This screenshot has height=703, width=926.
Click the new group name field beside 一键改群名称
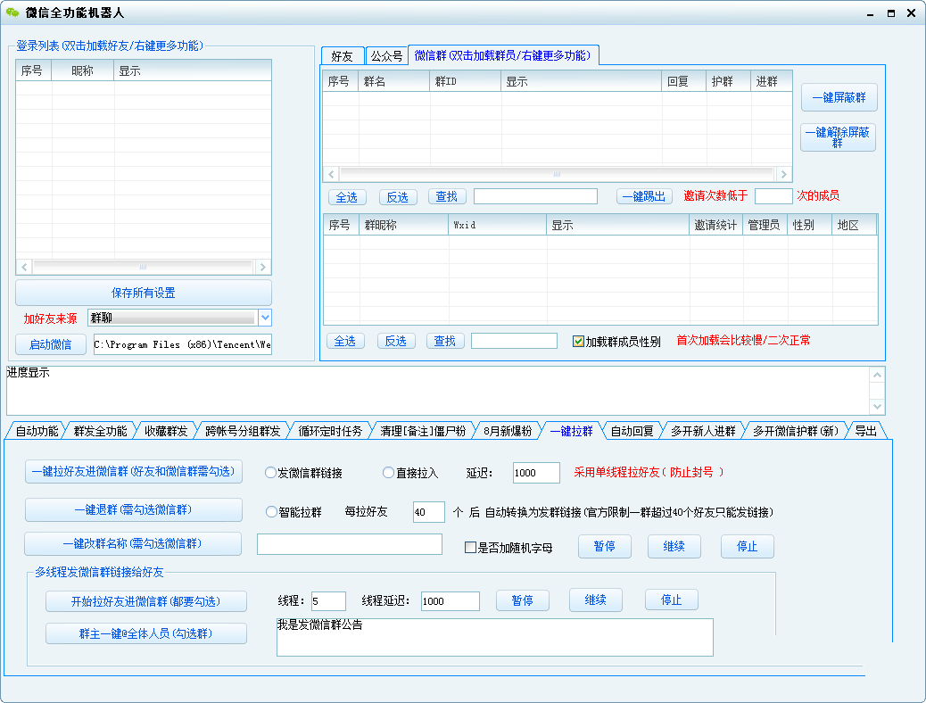[x=350, y=544]
